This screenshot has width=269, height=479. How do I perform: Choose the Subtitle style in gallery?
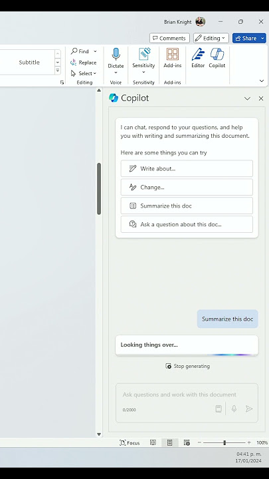[29, 63]
